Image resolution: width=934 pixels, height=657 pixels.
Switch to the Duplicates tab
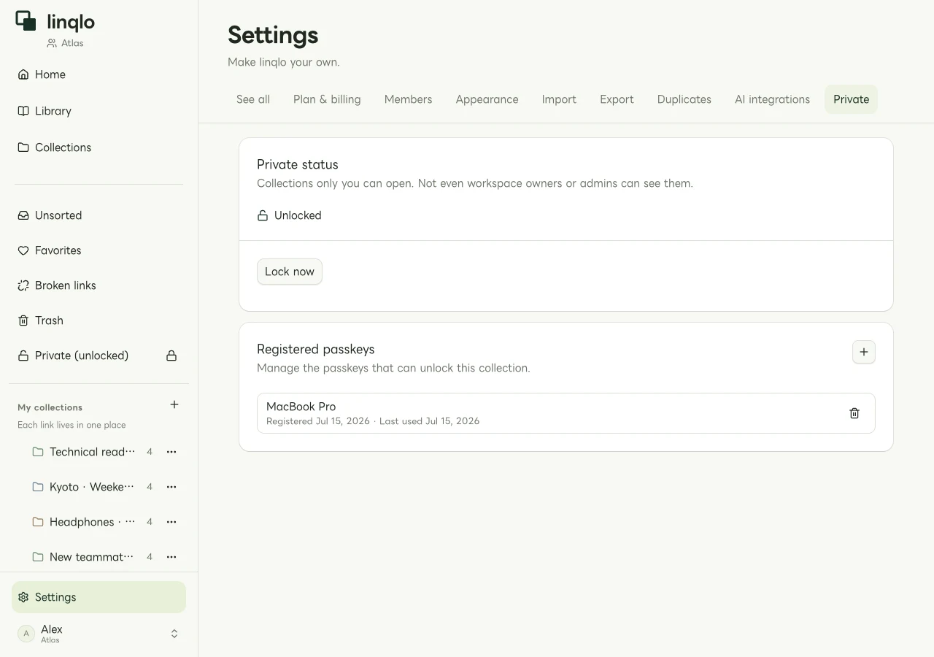pyautogui.click(x=684, y=99)
